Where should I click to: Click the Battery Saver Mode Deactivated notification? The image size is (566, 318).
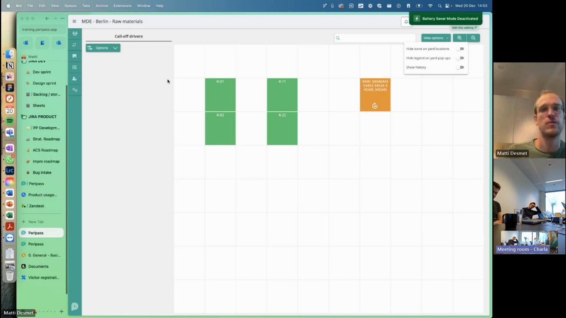[445, 19]
